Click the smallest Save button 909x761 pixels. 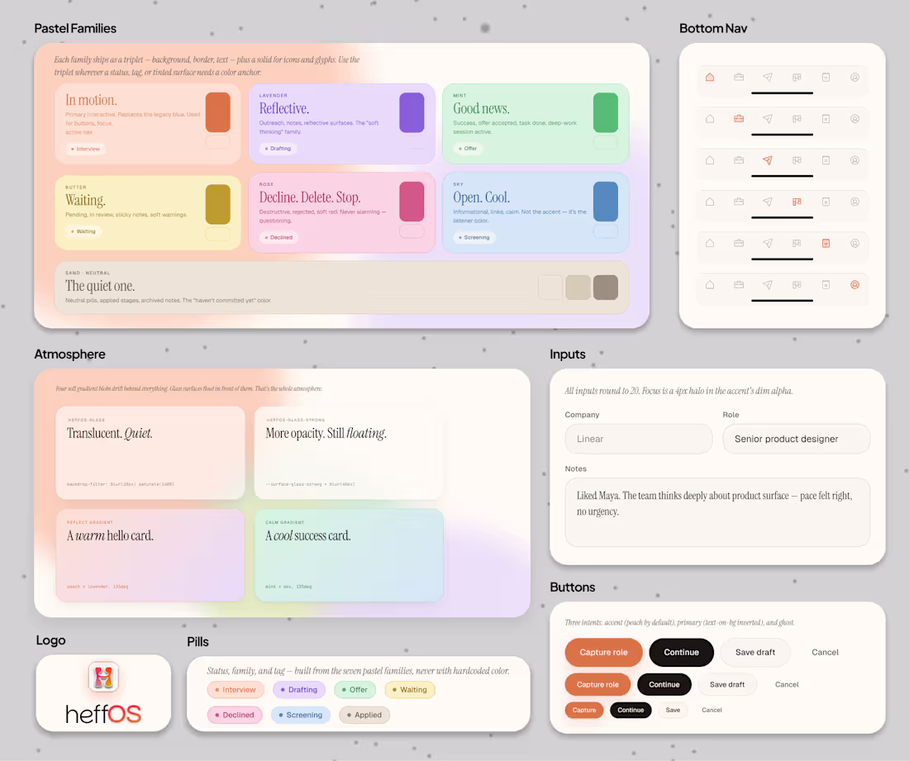[x=673, y=710]
